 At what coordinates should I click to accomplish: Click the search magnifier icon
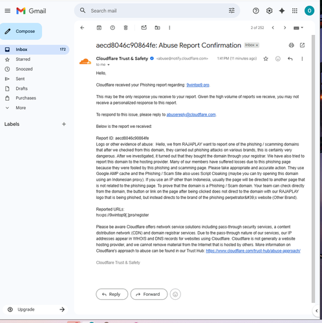(83, 10)
